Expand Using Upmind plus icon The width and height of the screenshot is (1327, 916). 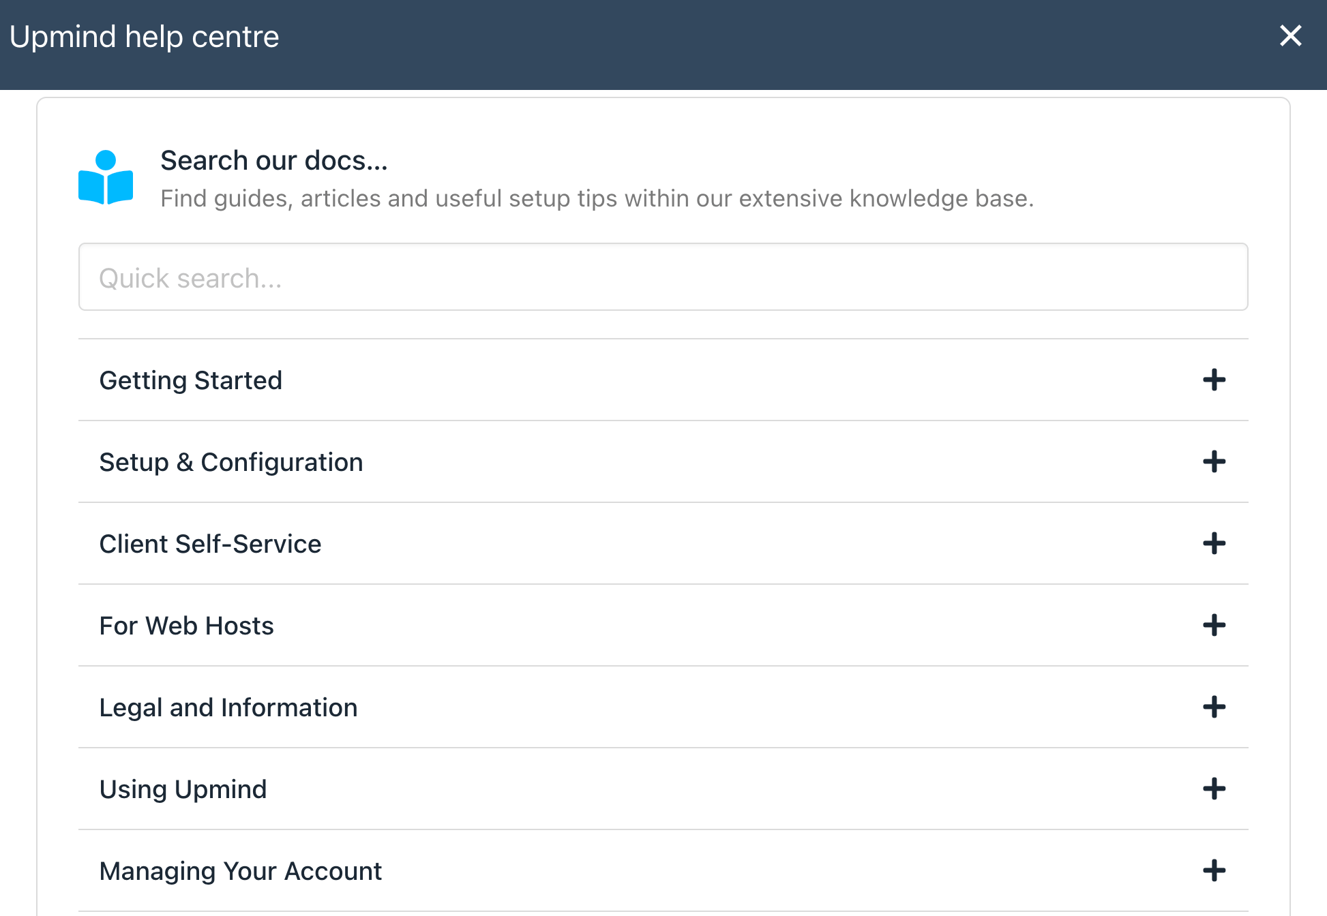(x=1214, y=789)
